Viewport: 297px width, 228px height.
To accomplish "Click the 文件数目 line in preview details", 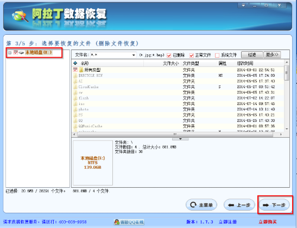I will coord(146,147).
